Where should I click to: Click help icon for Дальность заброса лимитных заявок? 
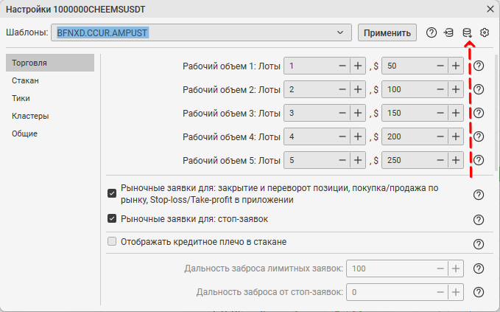pos(478,269)
